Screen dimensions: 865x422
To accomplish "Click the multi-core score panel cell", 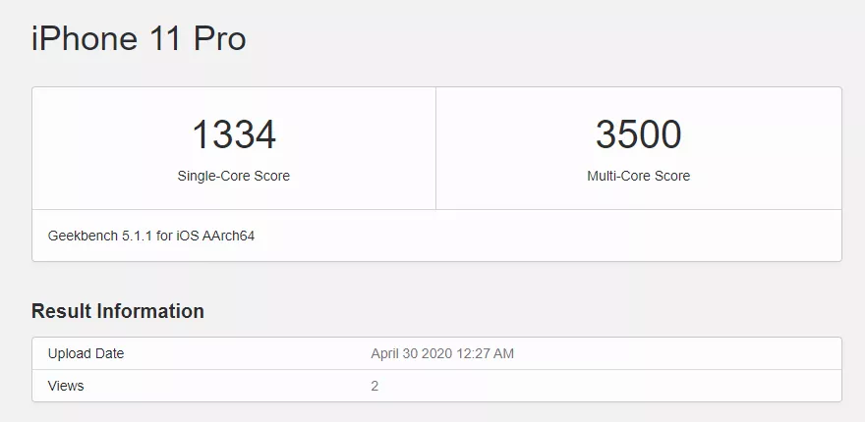I will [x=639, y=148].
